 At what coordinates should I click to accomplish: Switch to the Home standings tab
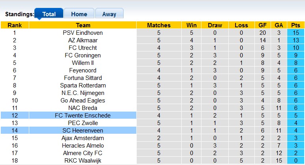79,14
